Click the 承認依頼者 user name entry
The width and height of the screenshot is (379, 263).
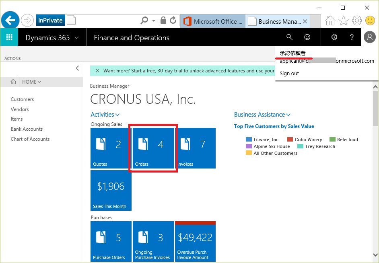[293, 53]
